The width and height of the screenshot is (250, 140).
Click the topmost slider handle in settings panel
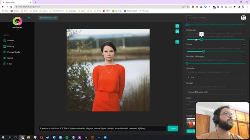coord(187,25)
